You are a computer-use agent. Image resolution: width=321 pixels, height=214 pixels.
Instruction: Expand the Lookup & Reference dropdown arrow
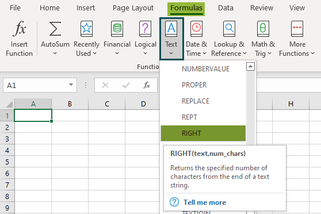[x=244, y=54]
